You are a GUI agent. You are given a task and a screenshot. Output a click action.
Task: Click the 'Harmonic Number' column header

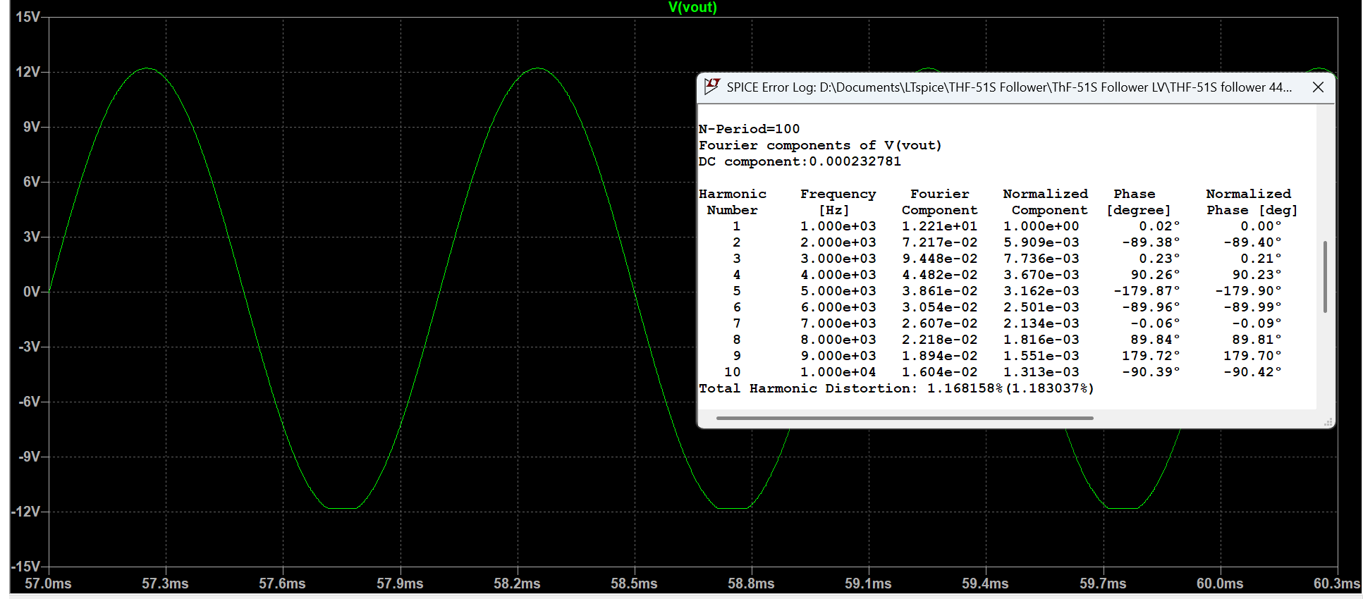coord(732,202)
